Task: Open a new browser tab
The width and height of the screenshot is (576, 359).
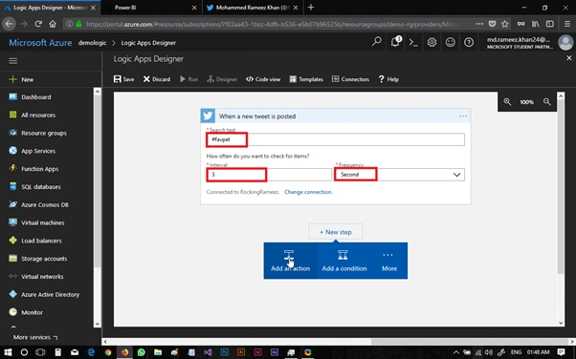Action: pyautogui.click(x=311, y=8)
